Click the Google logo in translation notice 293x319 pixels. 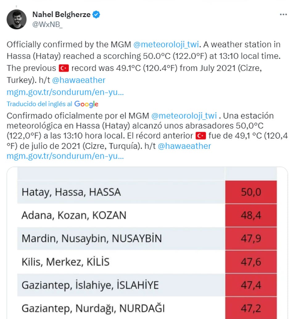click(x=86, y=104)
